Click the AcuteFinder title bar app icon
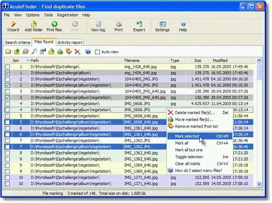272x203 pixels. pyautogui.click(x=5, y=7)
